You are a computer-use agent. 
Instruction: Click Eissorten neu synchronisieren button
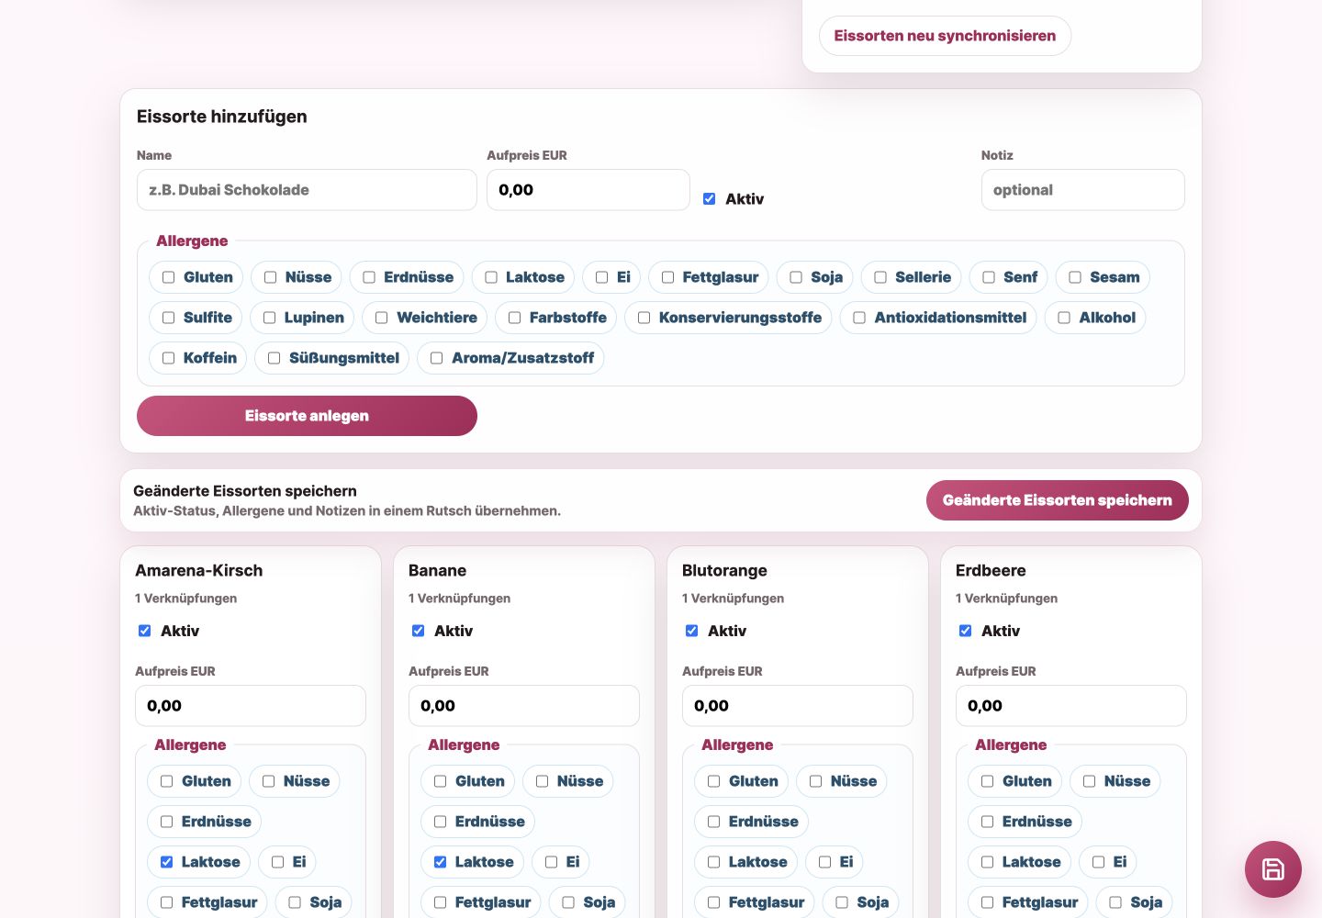click(x=945, y=36)
